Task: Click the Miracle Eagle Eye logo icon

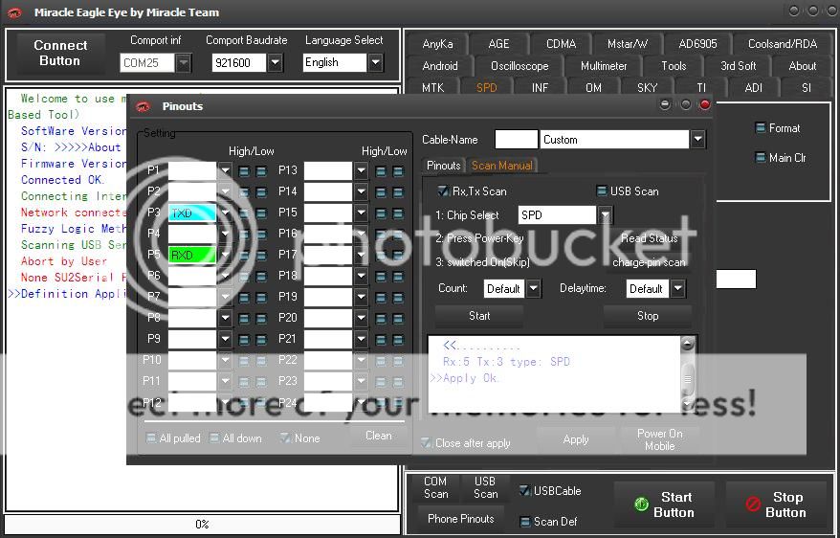Action: (x=15, y=12)
